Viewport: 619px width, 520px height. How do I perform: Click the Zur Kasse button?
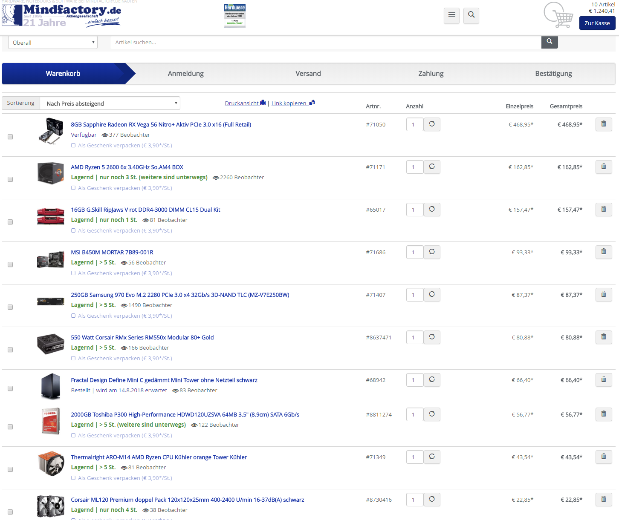pos(597,23)
